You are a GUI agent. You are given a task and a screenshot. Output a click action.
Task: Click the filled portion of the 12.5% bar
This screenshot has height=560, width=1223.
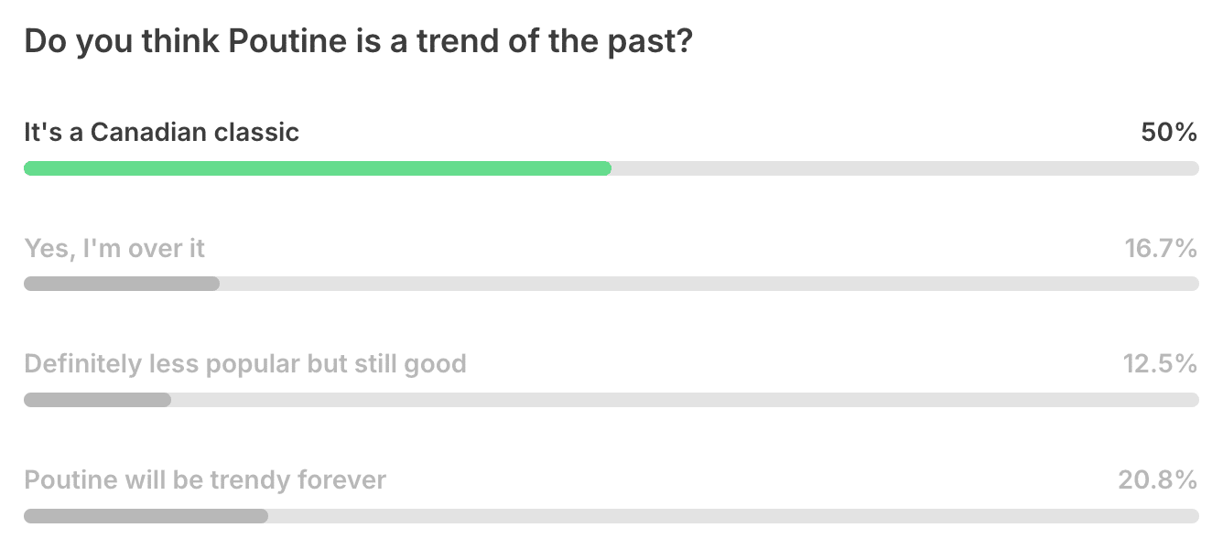pos(97,400)
